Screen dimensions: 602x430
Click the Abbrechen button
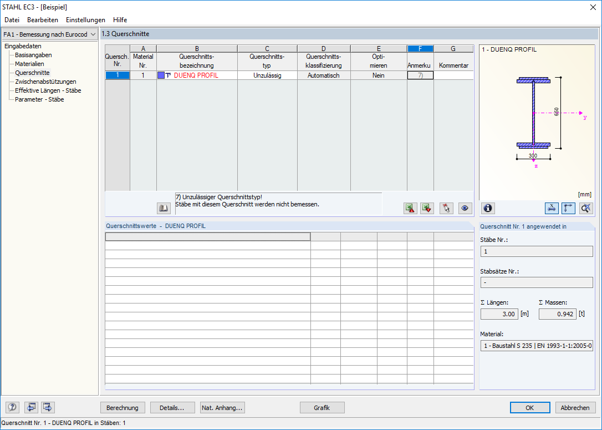point(575,408)
